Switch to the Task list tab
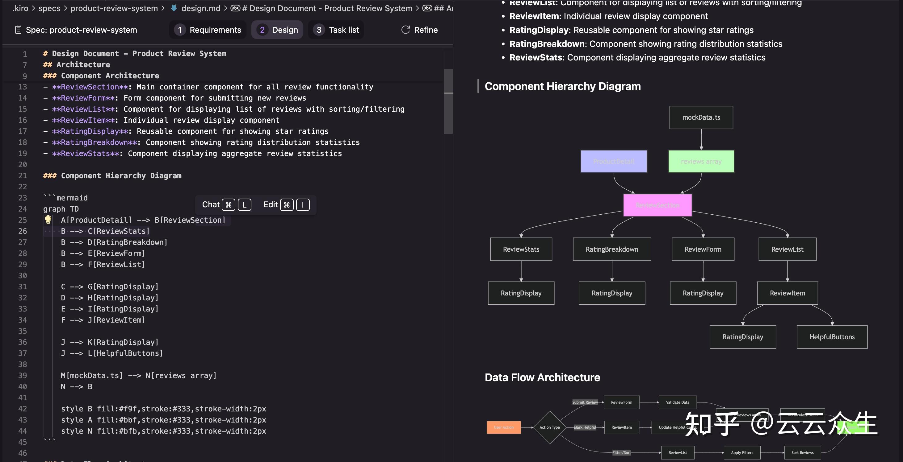903x462 pixels. (343, 30)
